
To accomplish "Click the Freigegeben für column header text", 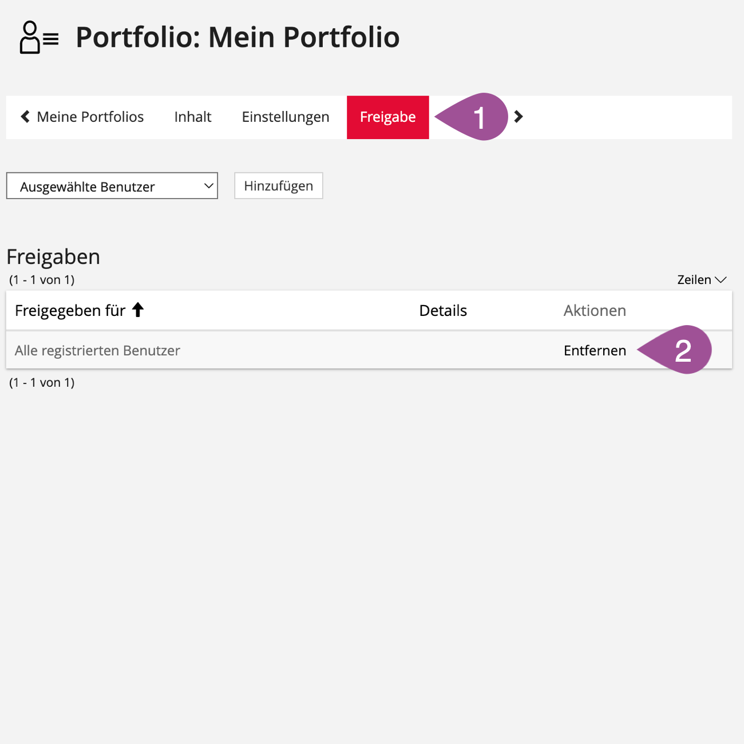I will [70, 310].
